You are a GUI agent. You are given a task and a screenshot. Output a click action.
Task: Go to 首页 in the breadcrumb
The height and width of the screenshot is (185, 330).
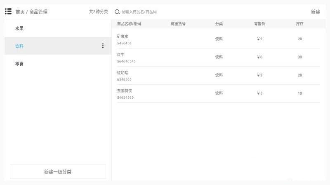(20, 12)
